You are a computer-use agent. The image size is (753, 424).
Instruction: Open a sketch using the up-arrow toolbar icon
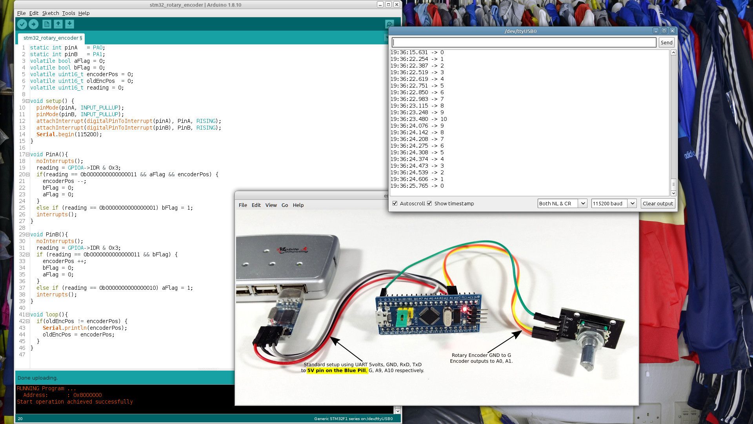click(x=58, y=24)
